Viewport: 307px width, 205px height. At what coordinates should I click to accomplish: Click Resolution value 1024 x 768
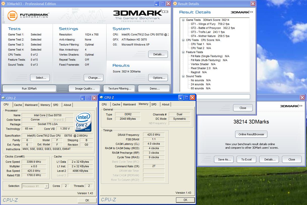pyautogui.click(x=92, y=34)
